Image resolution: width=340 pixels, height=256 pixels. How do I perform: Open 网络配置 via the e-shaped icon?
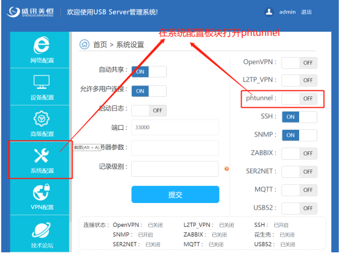tap(42, 45)
